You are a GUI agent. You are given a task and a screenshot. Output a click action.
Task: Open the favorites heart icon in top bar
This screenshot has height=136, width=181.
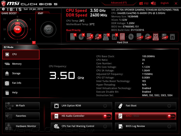coord(153,3)
